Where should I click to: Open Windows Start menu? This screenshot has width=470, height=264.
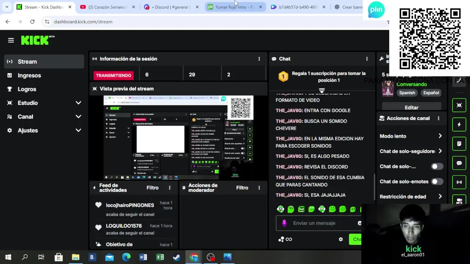coord(8,257)
